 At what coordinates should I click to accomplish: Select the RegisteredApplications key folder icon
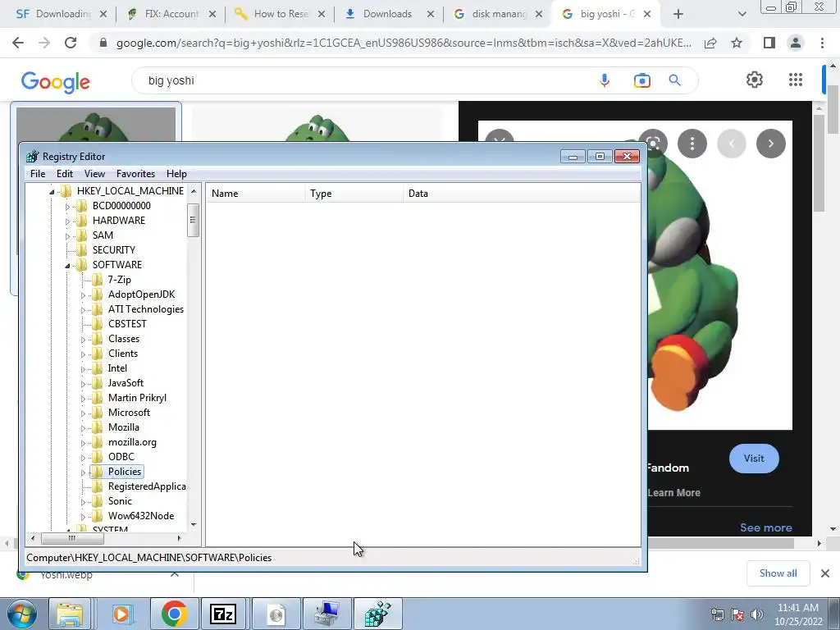(97, 486)
